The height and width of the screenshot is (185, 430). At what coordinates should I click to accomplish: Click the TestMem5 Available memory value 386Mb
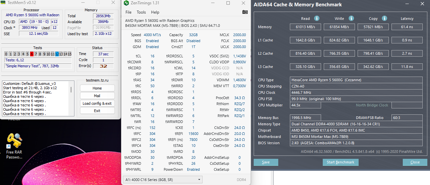[x=103, y=22]
